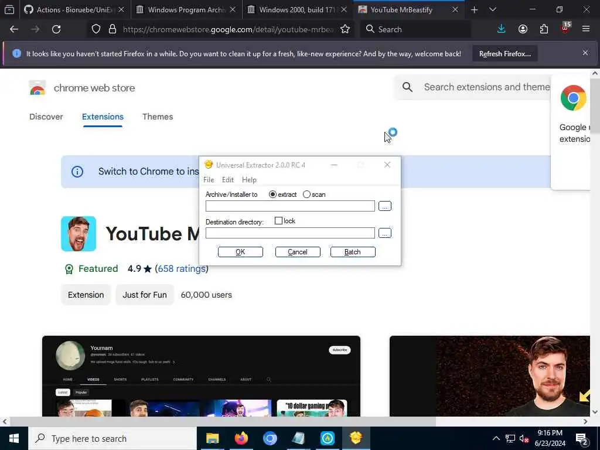The width and height of the screenshot is (600, 450).
Task: Switch to the Windows 2000 build tab
Action: click(x=297, y=9)
